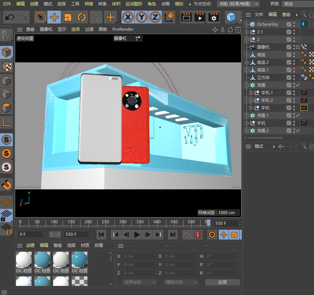Open the 世界坐标 coordinate dropdown

point(139,282)
